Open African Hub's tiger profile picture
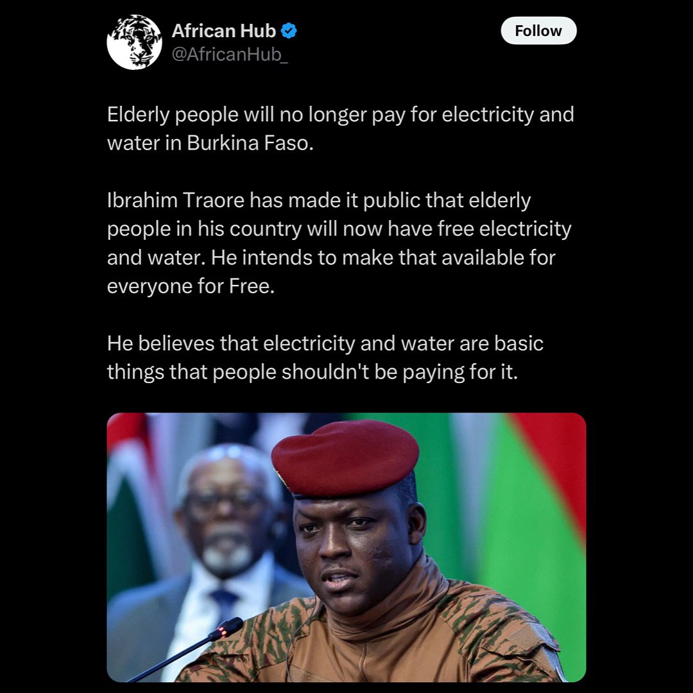This screenshot has width=693, height=693. point(134,42)
